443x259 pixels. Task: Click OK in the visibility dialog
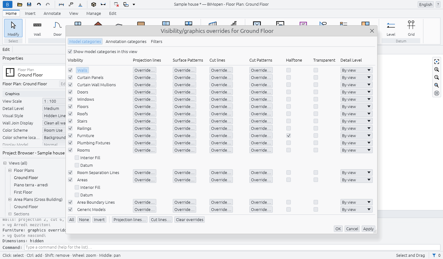[338, 229]
